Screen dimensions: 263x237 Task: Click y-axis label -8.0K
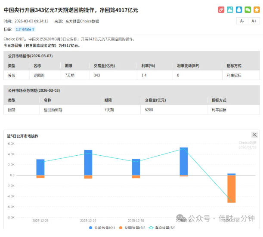click(11, 218)
